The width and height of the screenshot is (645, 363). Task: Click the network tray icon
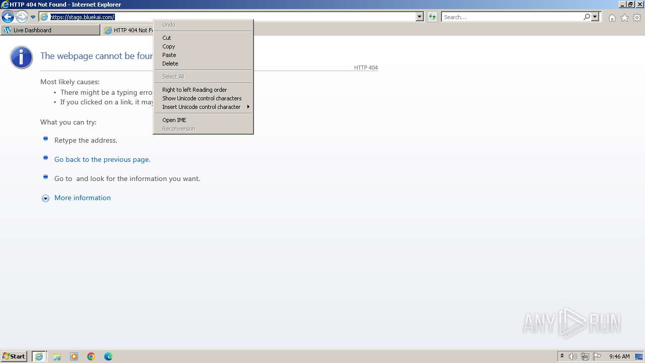[x=585, y=356]
